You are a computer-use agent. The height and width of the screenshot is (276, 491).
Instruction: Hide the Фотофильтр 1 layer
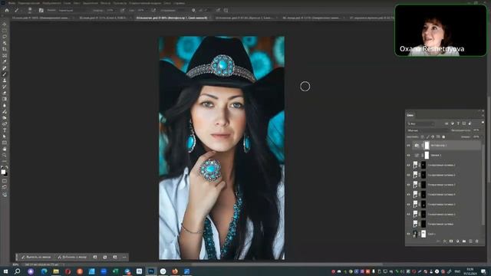click(408, 146)
